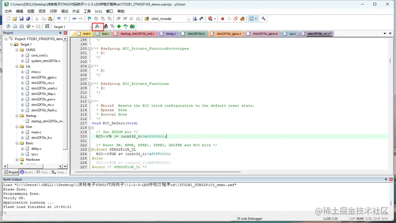Pin the Project panel
Viewport: 396px width, 223px height.
(60, 33)
